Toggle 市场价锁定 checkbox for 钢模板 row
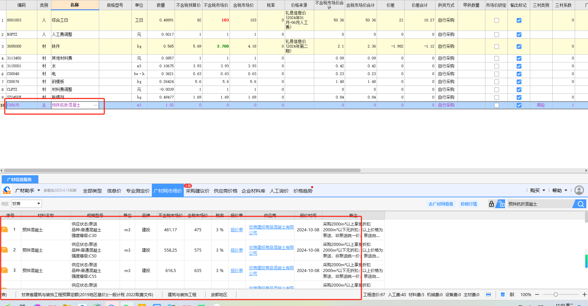588x306 pixels. [x=497, y=82]
